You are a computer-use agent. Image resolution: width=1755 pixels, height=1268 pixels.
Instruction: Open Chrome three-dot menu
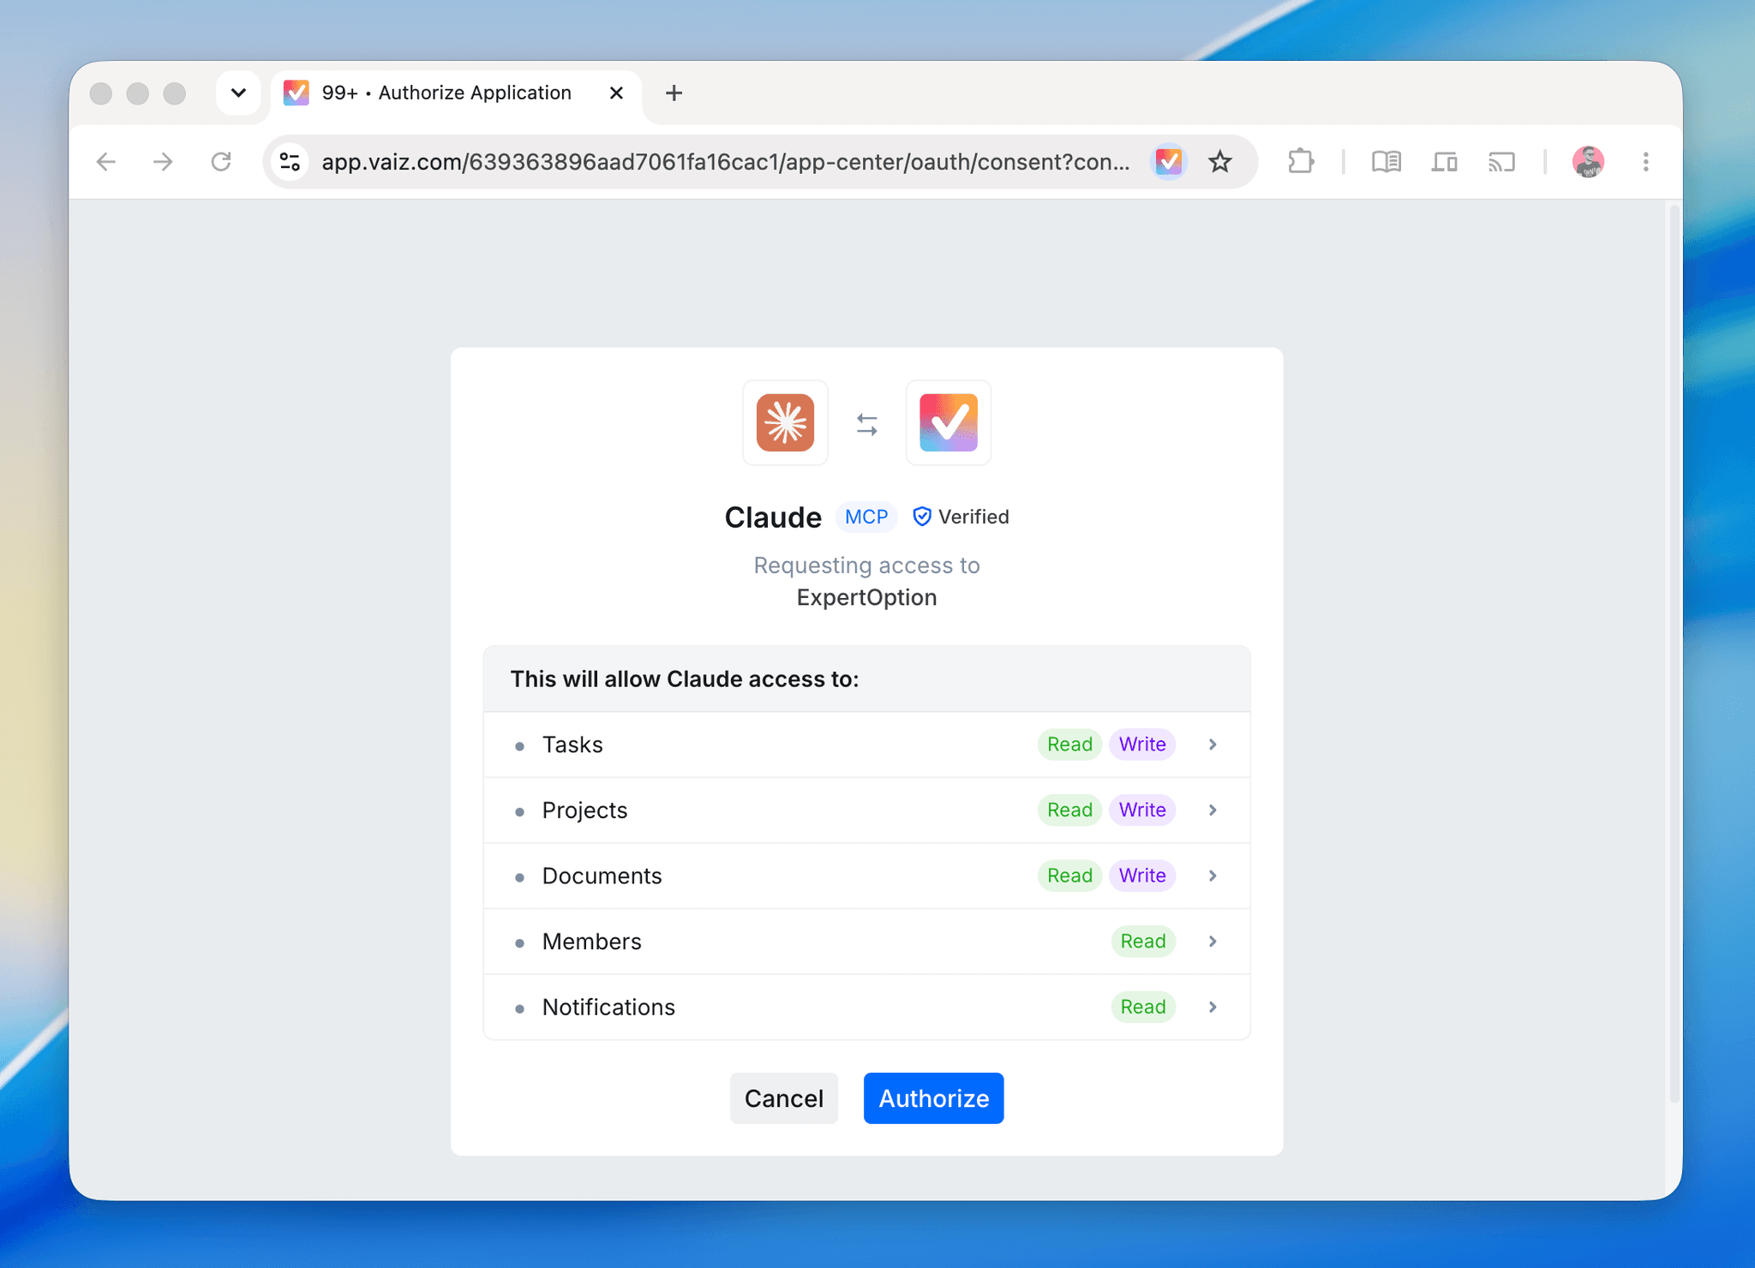click(1645, 162)
